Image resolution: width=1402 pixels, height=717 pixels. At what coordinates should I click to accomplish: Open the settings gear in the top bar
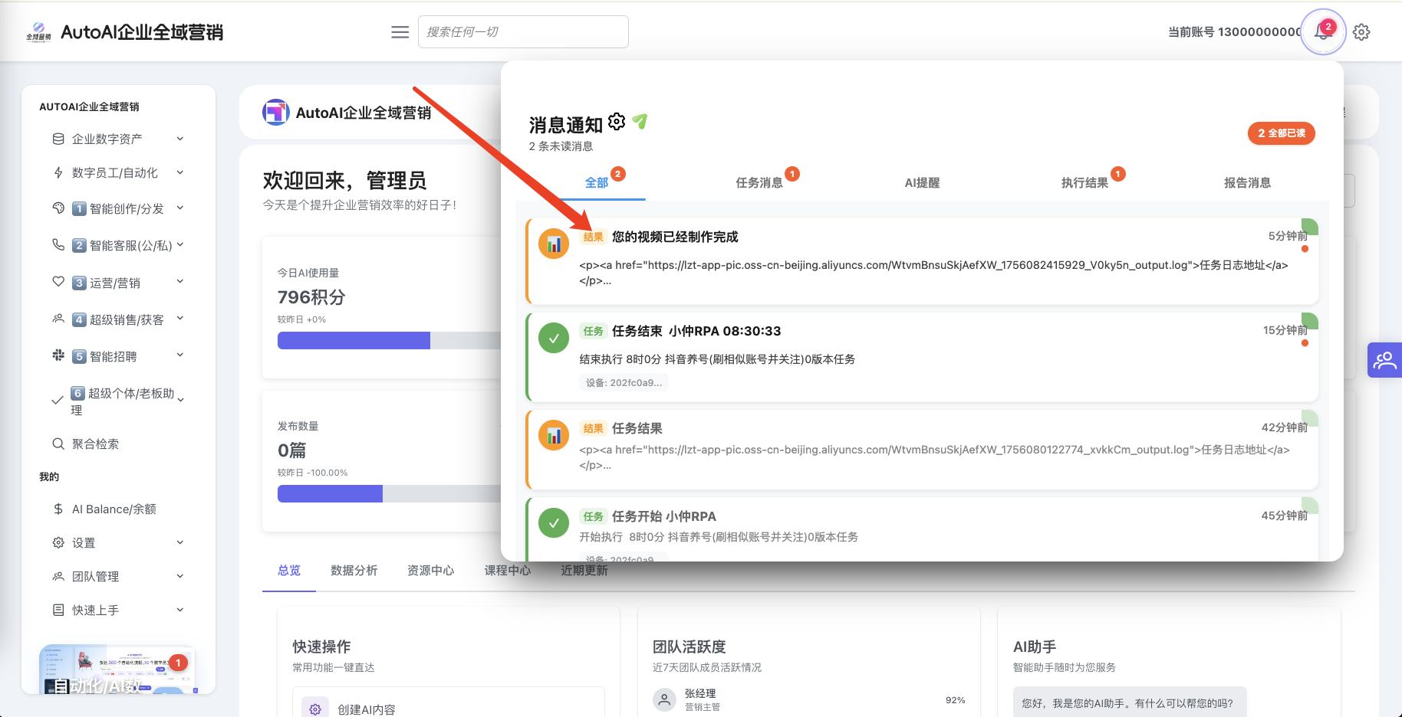pyautogui.click(x=1361, y=32)
